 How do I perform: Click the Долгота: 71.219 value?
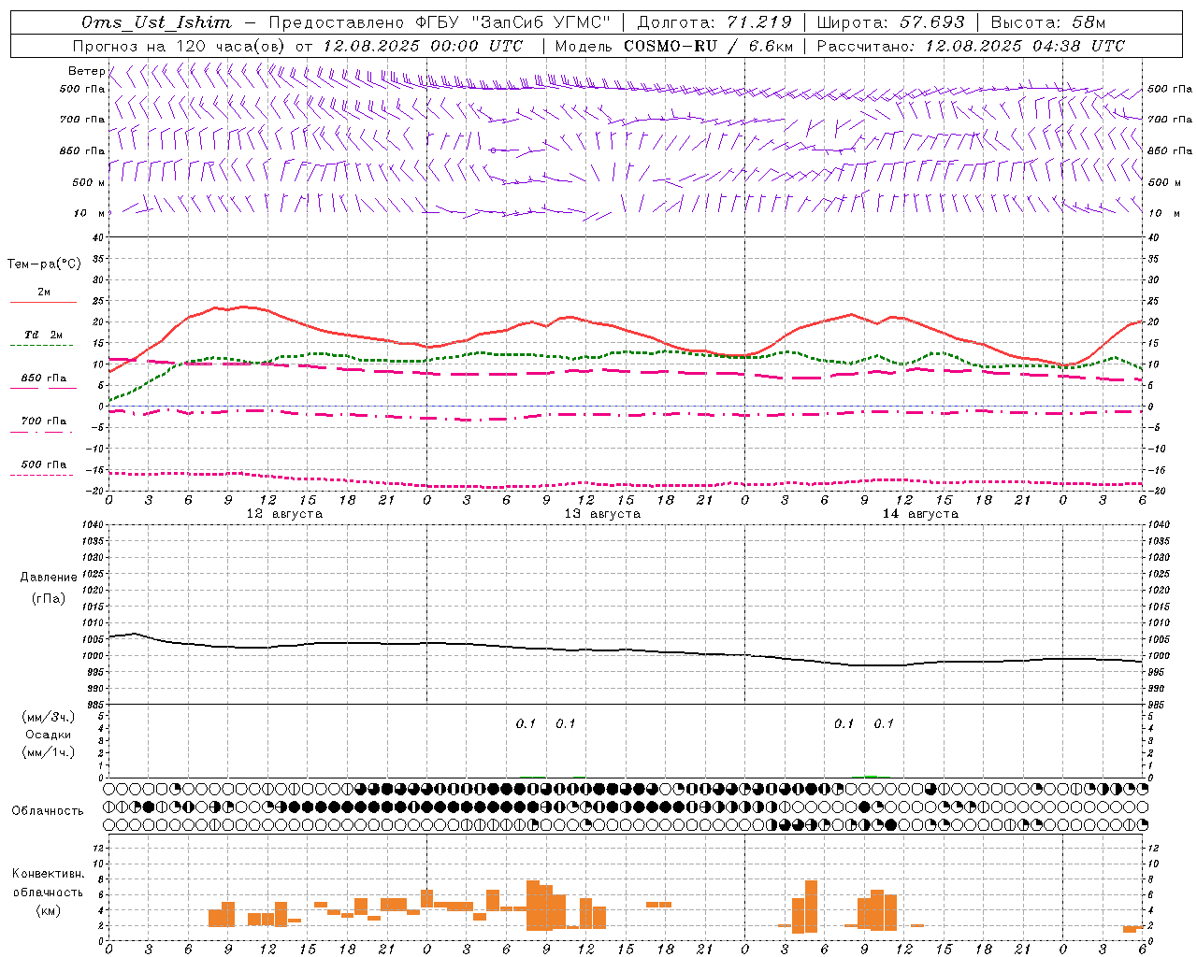pyautogui.click(x=714, y=22)
